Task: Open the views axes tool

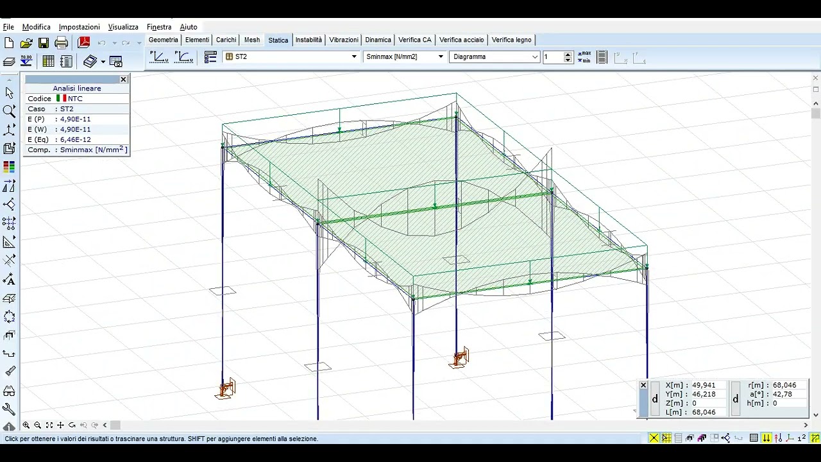Action: pos(9,130)
